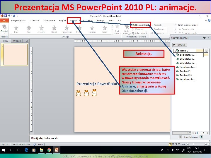Open the Okienko animacji pane options arrow
This screenshot has width=211, height=158.
(x=204, y=38)
